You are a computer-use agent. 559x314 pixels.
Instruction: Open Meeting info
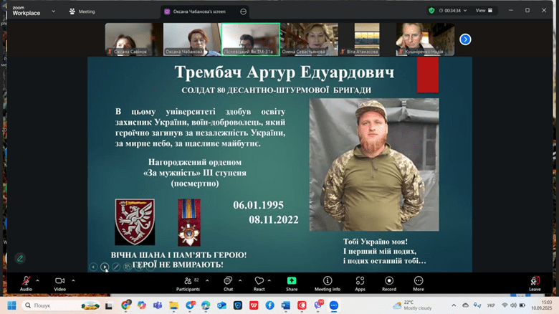[327, 282]
